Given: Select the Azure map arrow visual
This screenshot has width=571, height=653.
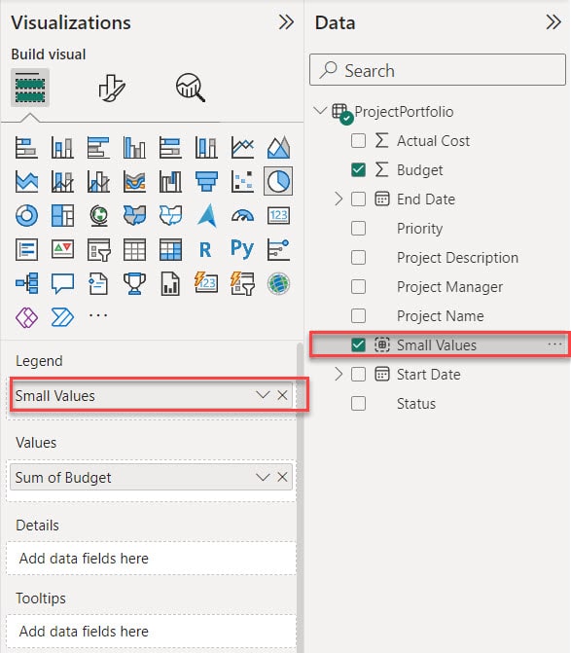Looking at the screenshot, I should click(206, 215).
